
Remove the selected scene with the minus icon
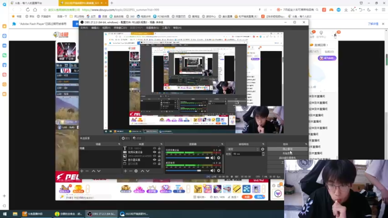pos(87,171)
